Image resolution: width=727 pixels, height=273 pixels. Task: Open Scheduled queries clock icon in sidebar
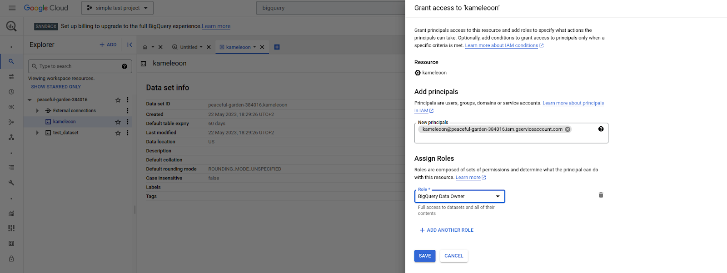click(x=11, y=92)
